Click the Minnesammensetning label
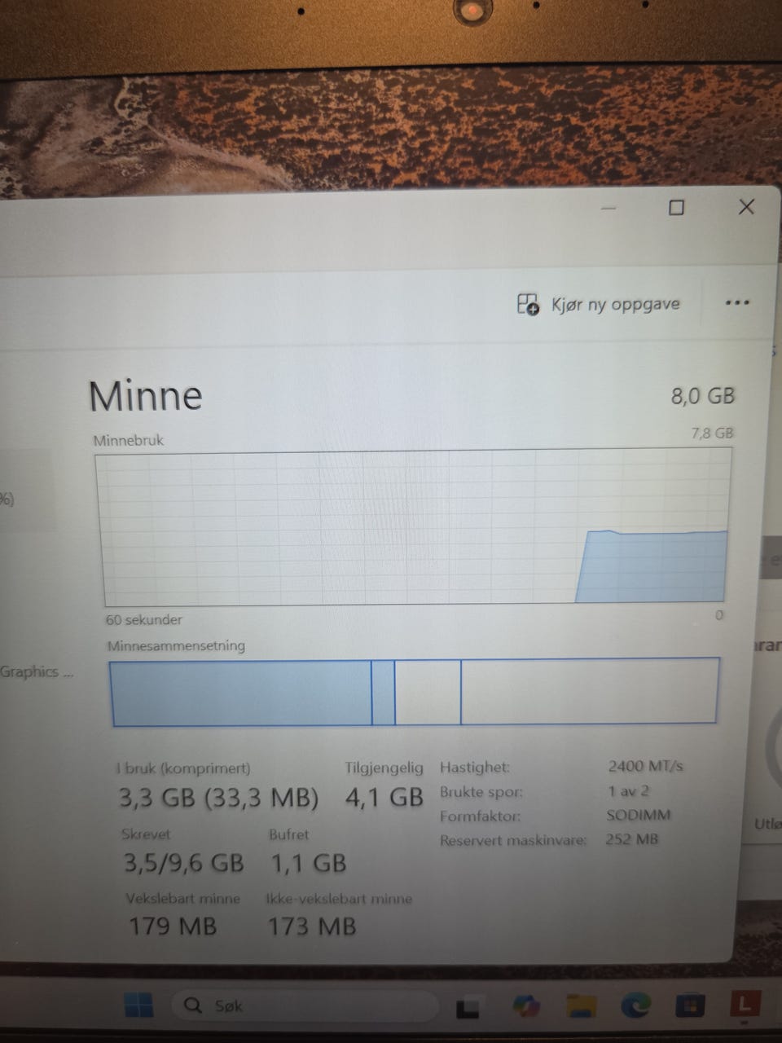782x1043 pixels. [x=176, y=645]
